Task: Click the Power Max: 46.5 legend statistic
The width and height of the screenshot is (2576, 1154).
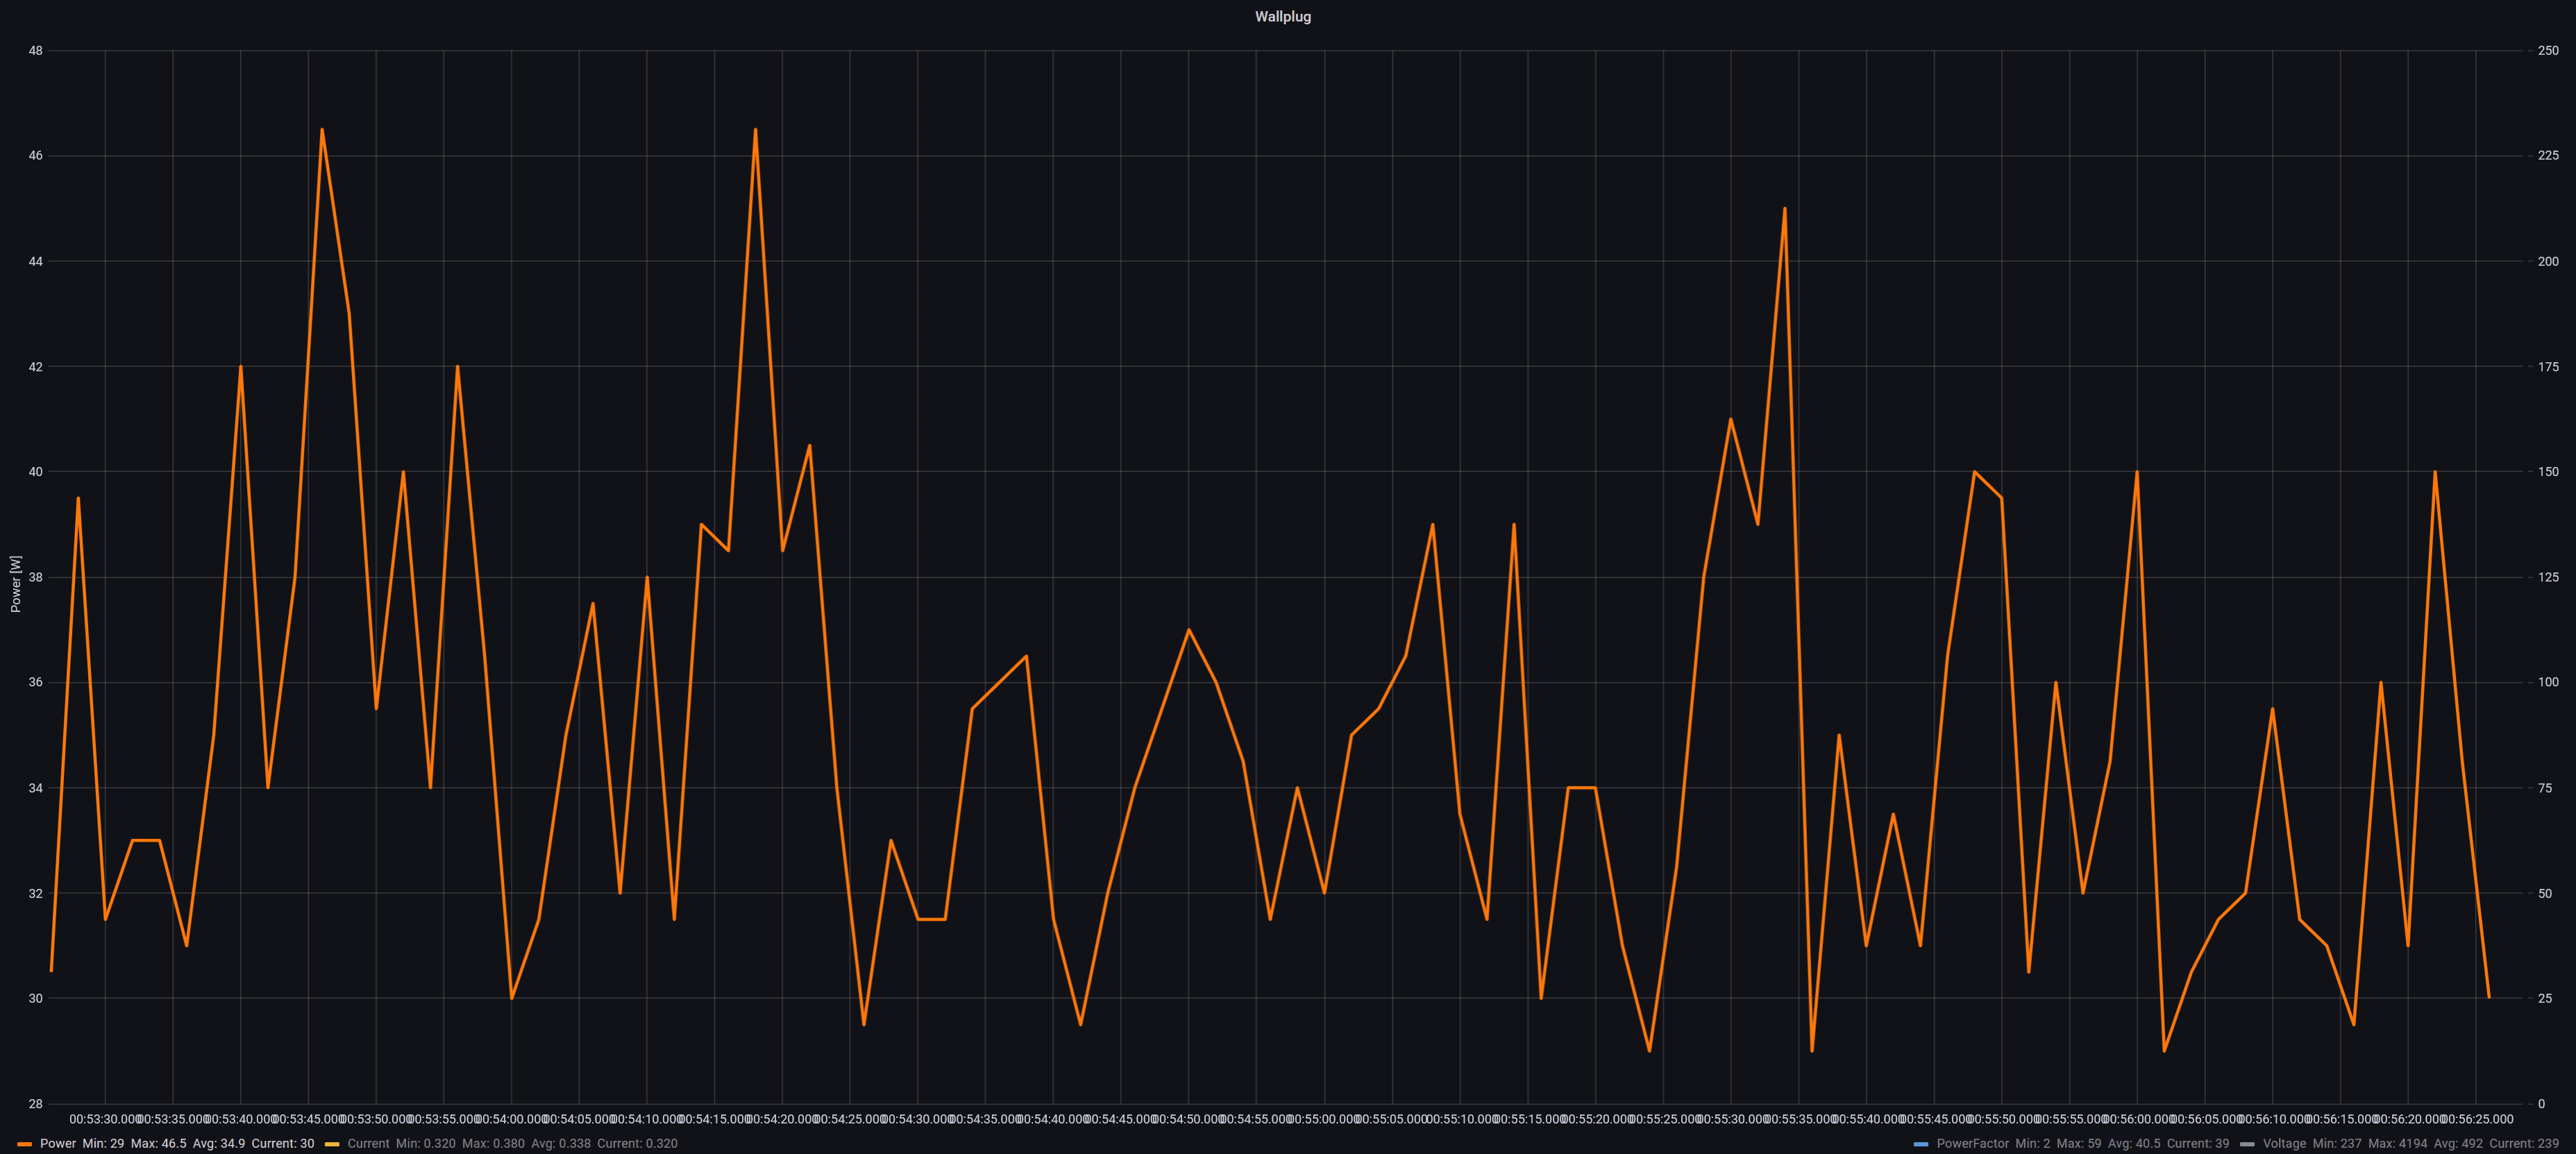Action: (158, 1144)
